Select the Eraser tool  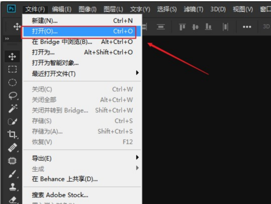[13, 200]
